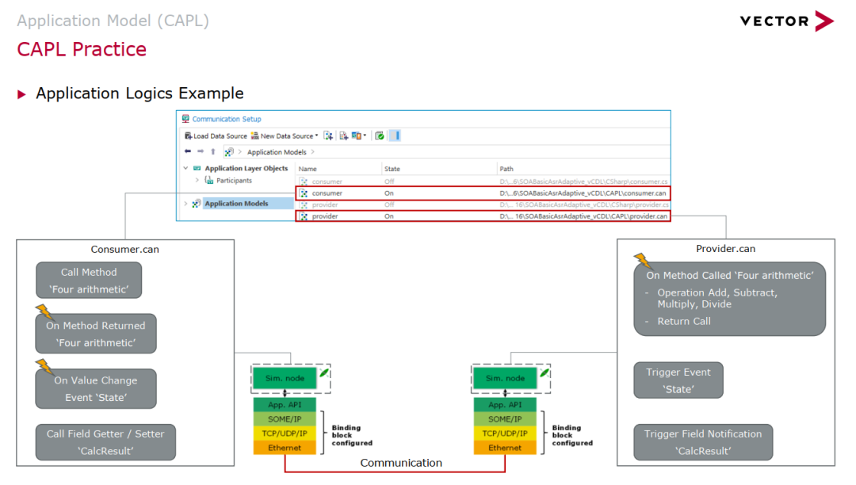
Task: Click the On Value Change Event 'State' block
Action: (x=96, y=389)
